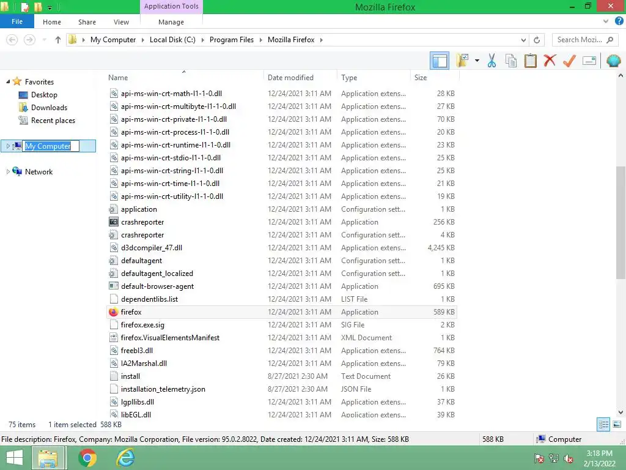The image size is (626, 470).
Task: Click the rename label icon in toolbar
Action: coord(589,61)
